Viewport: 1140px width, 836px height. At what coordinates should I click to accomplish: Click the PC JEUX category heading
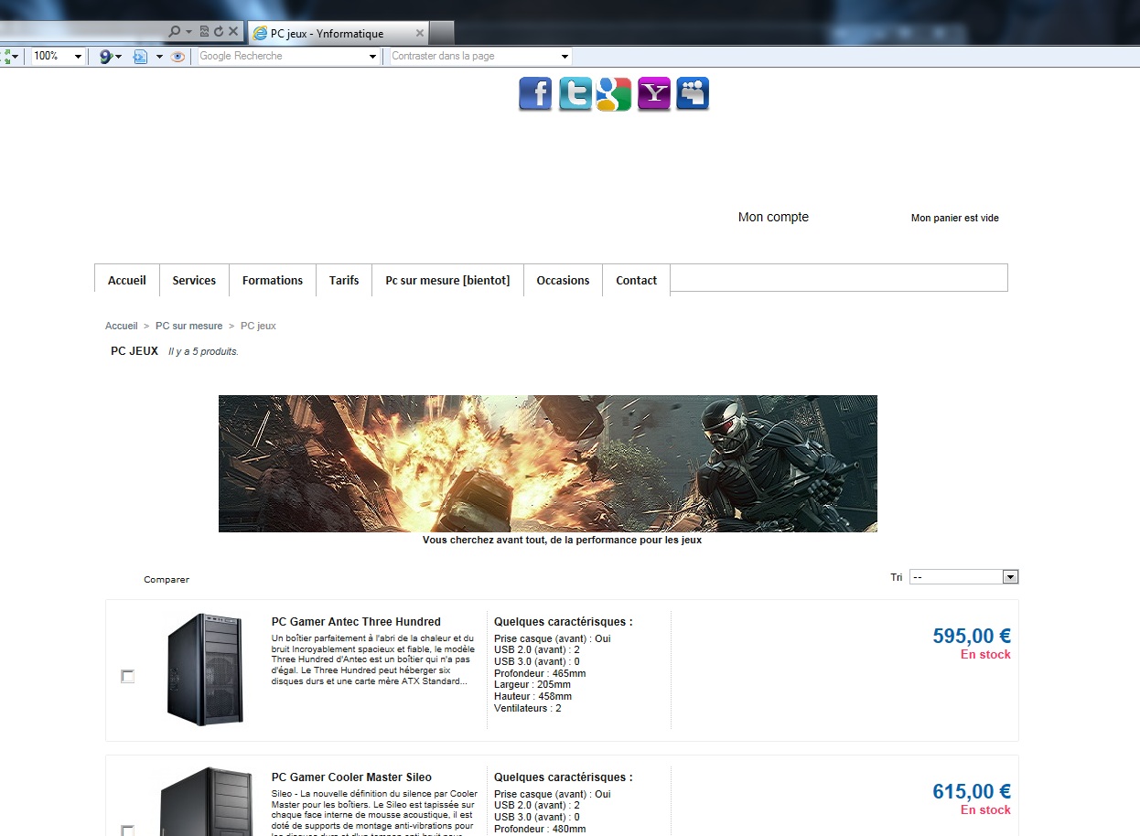(134, 351)
